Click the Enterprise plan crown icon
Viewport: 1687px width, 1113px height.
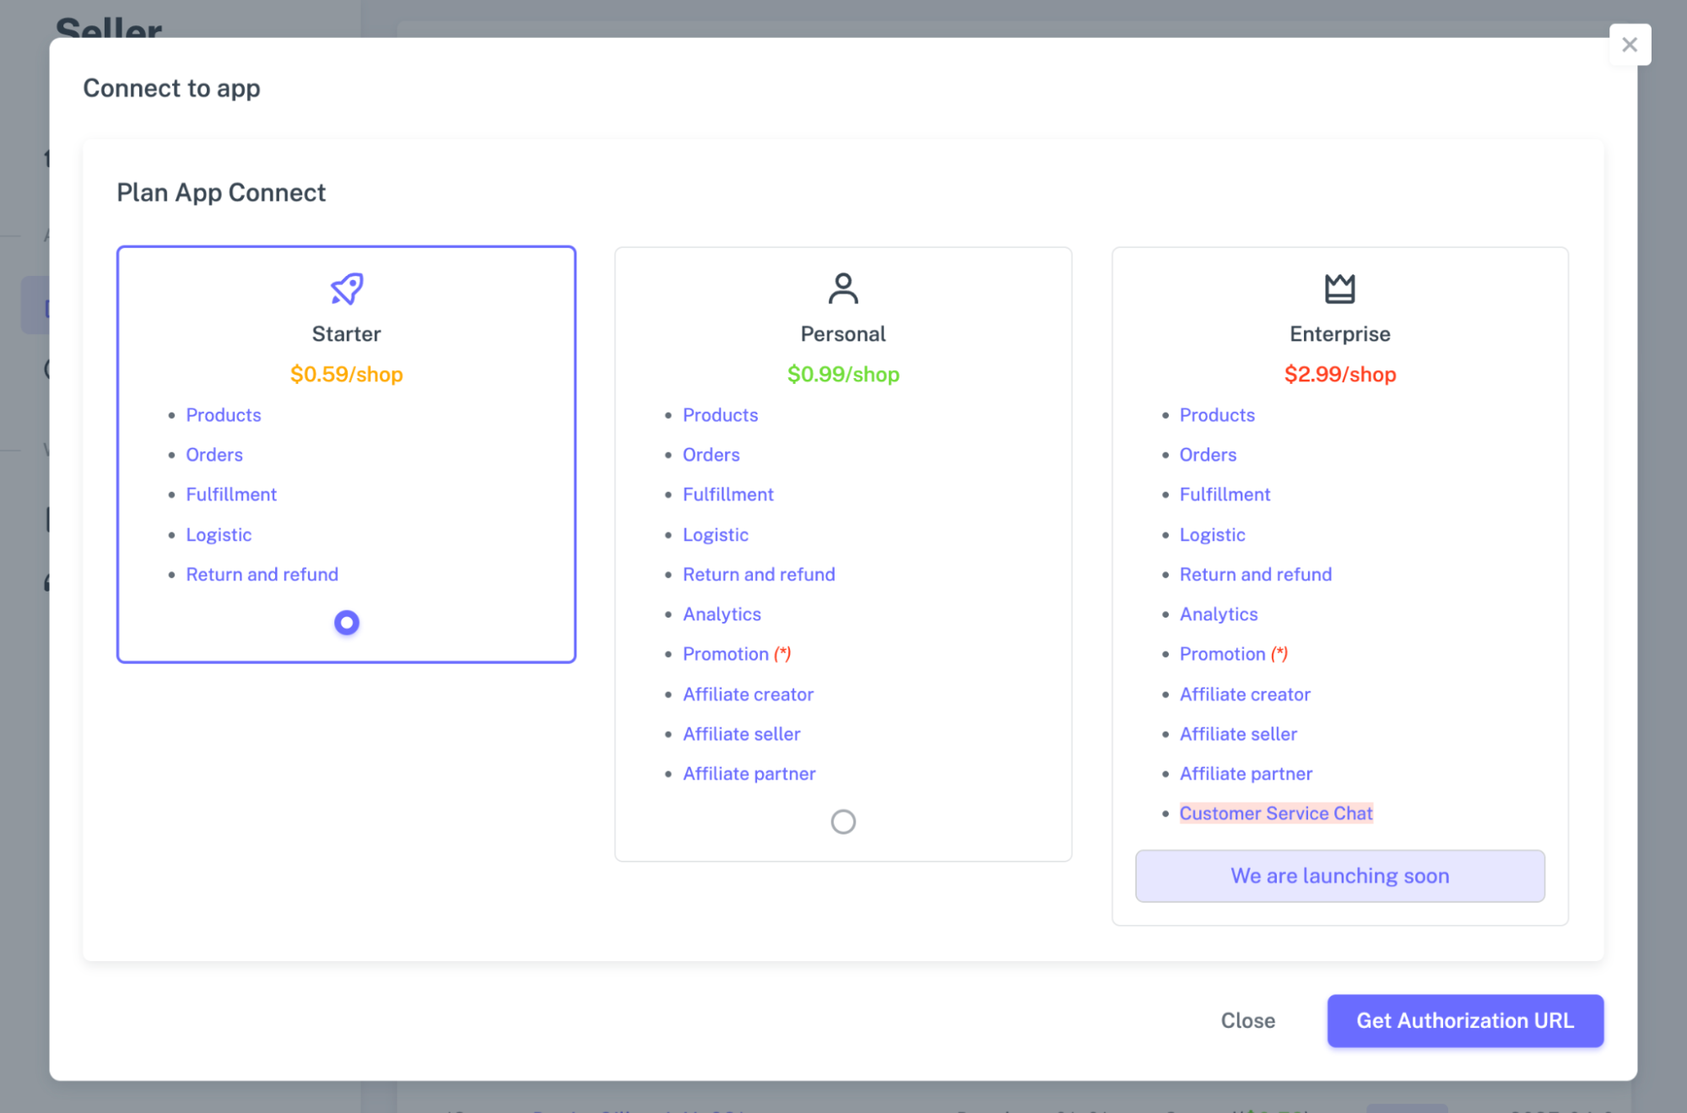1339,289
